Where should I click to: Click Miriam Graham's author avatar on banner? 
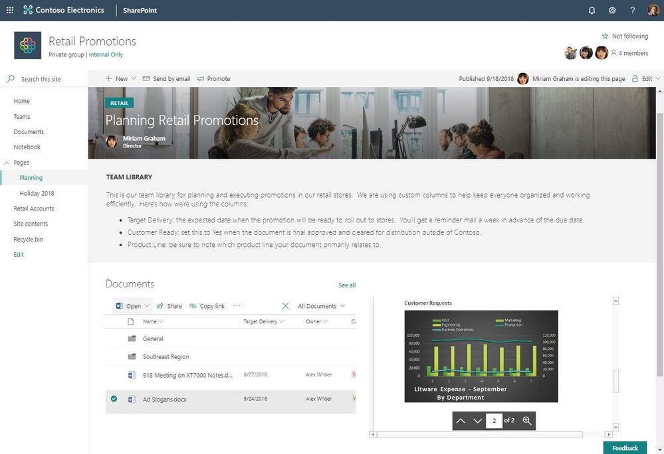112,141
